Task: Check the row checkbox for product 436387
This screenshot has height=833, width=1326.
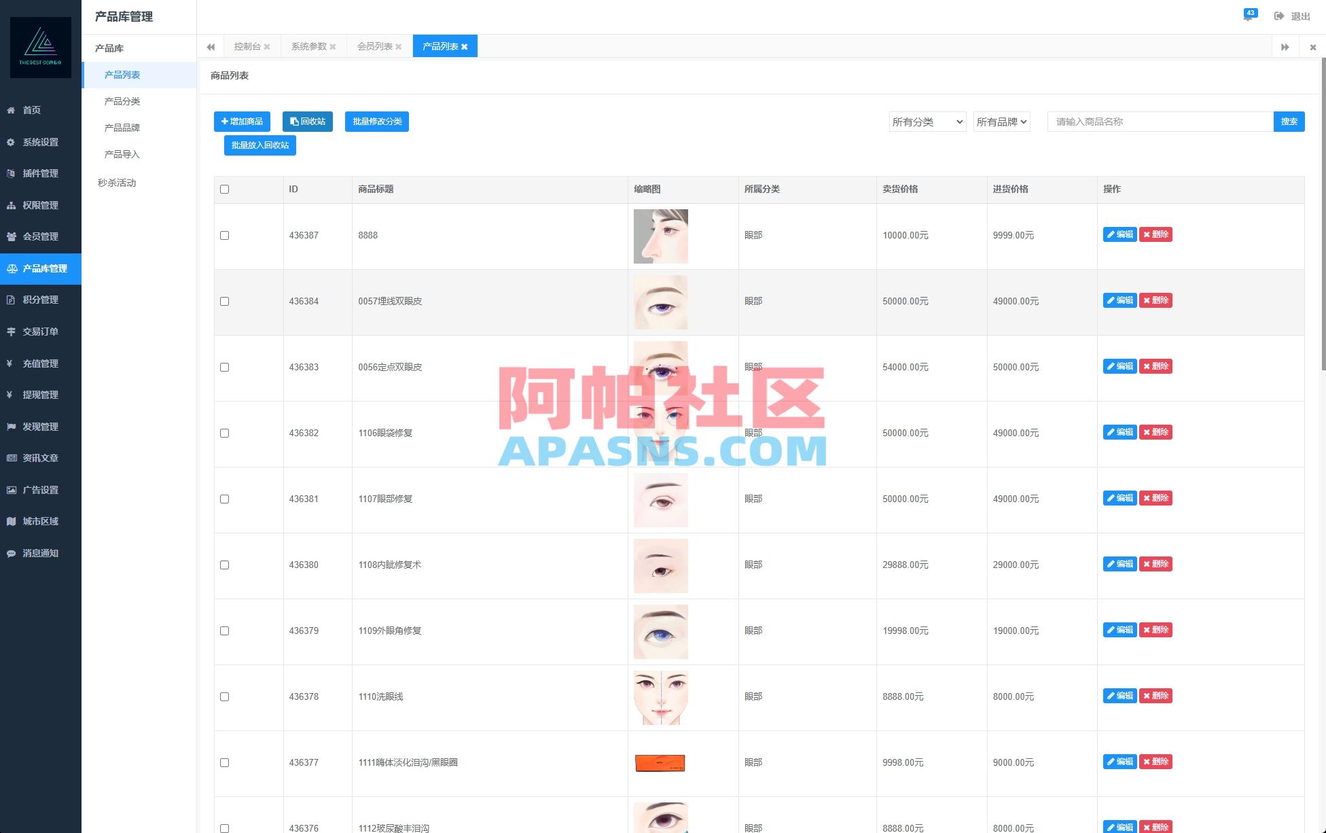Action: (x=225, y=236)
